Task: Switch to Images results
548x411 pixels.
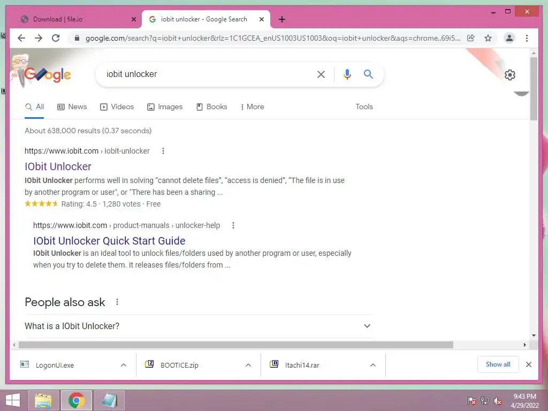Action: point(165,106)
